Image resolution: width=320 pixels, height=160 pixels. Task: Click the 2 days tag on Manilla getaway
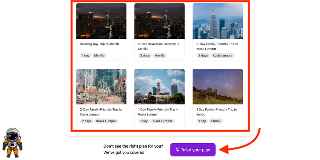[x=144, y=56]
